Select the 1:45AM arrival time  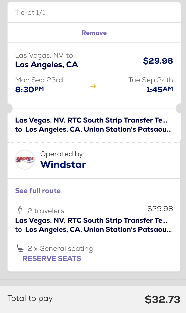pos(160,89)
